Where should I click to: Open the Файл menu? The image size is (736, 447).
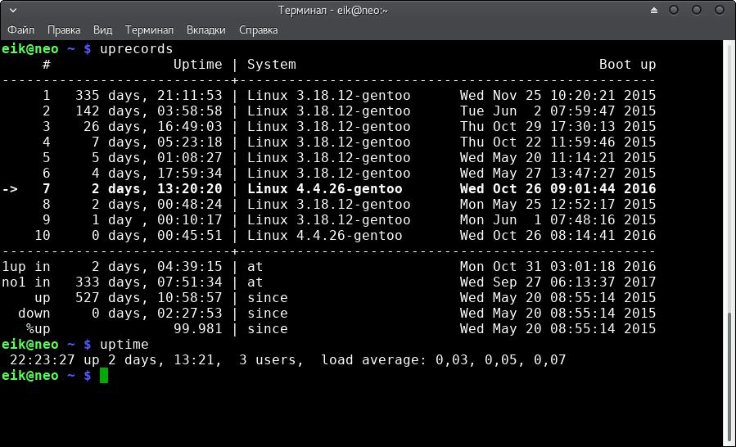[x=20, y=30]
